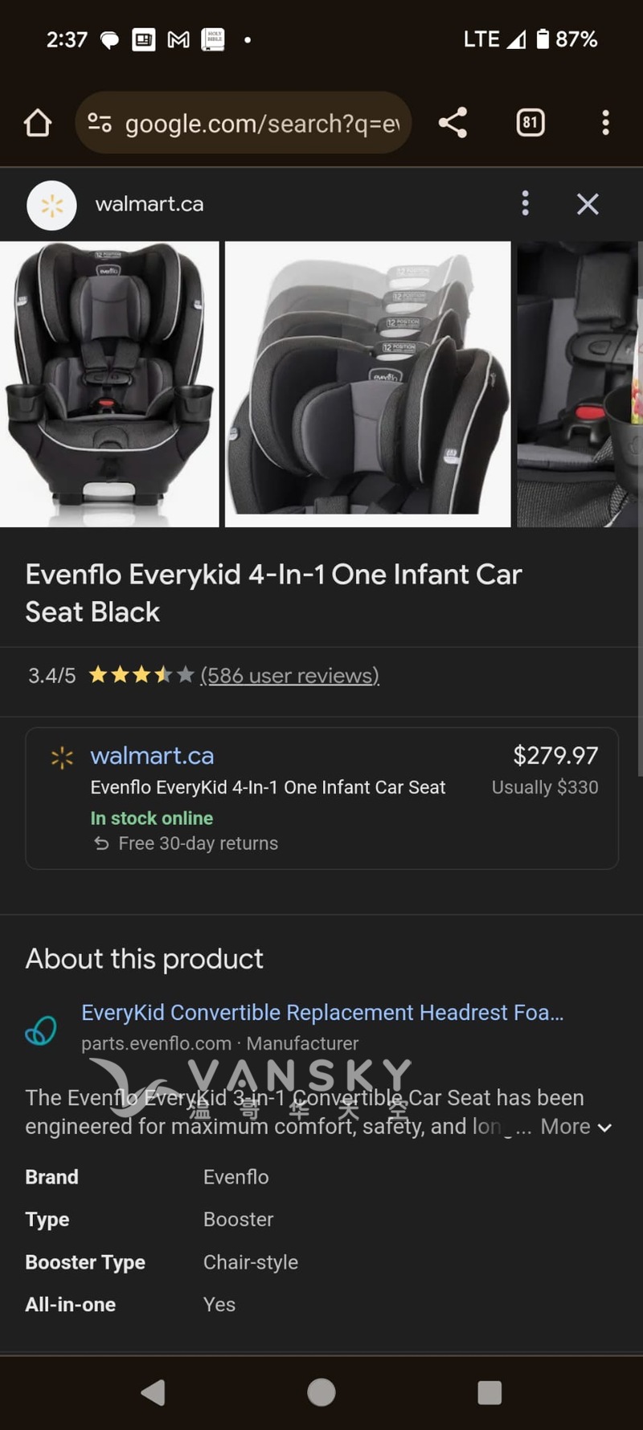This screenshot has width=643, height=1430.
Task: Select the headrest positions car seat image
Action: [x=367, y=384]
